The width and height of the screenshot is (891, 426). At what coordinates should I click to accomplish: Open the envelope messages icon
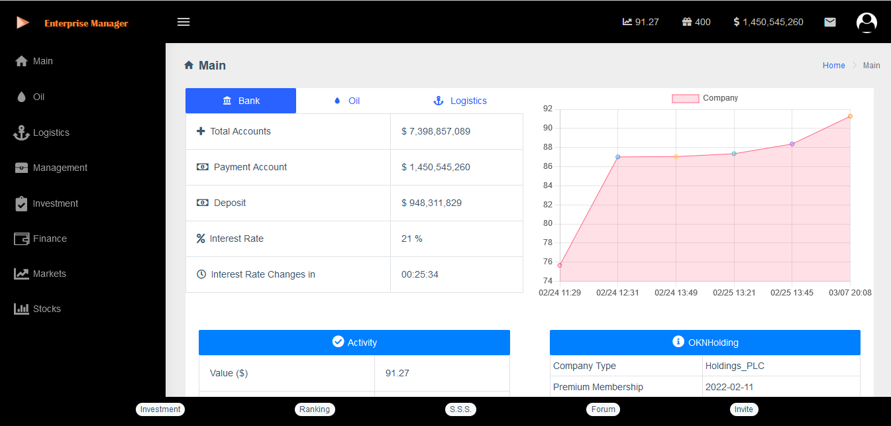(x=829, y=22)
